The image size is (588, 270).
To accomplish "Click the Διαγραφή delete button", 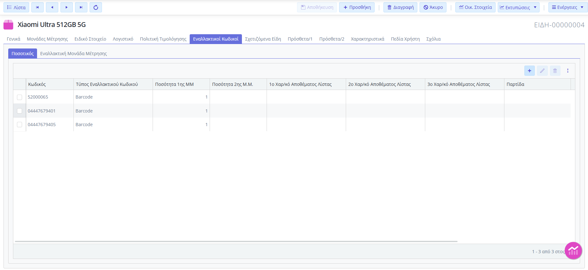I will tap(400, 7).
